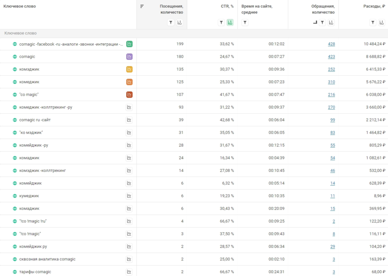Sort by the Ключевое слово column header

tap(19, 6)
